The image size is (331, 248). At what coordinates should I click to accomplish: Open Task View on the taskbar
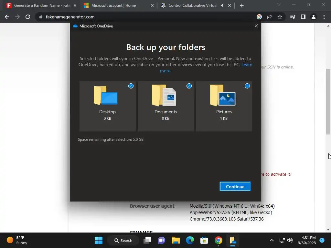tap(147, 240)
